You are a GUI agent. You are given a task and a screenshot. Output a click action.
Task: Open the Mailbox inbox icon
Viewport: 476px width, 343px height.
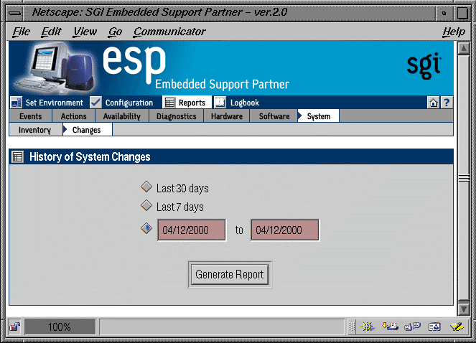tap(390, 326)
